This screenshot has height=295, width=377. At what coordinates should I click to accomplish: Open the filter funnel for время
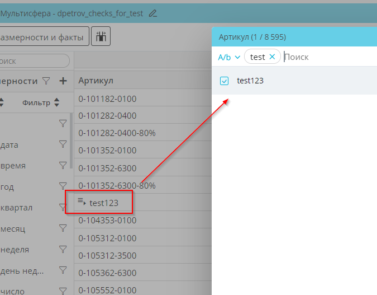[63, 166]
